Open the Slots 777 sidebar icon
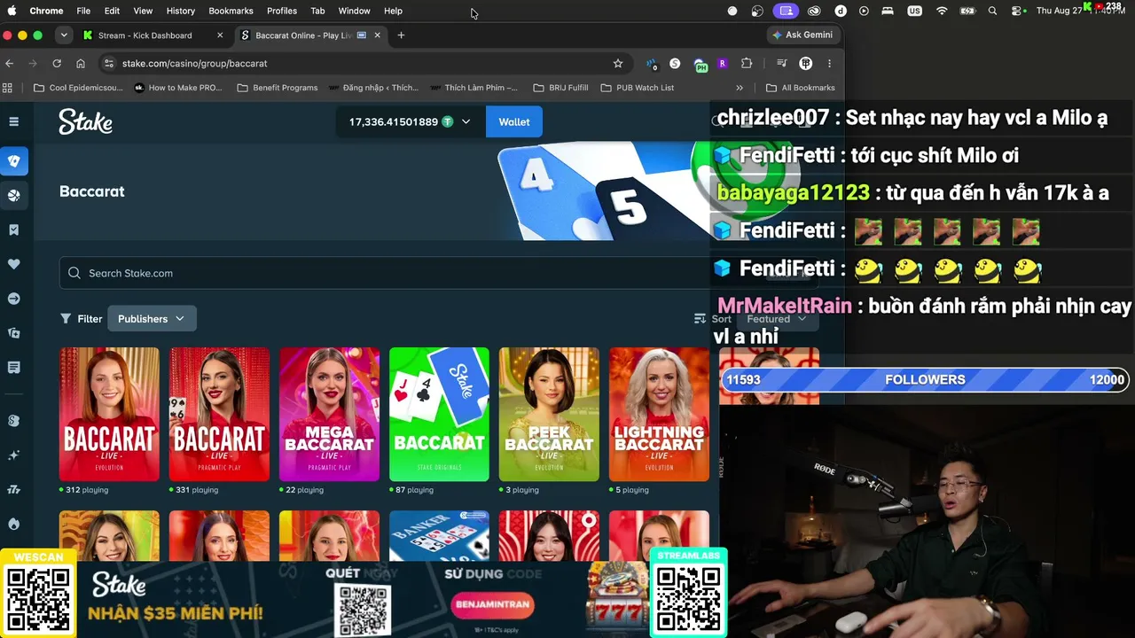Screen dimensions: 1135x638 tap(13, 489)
